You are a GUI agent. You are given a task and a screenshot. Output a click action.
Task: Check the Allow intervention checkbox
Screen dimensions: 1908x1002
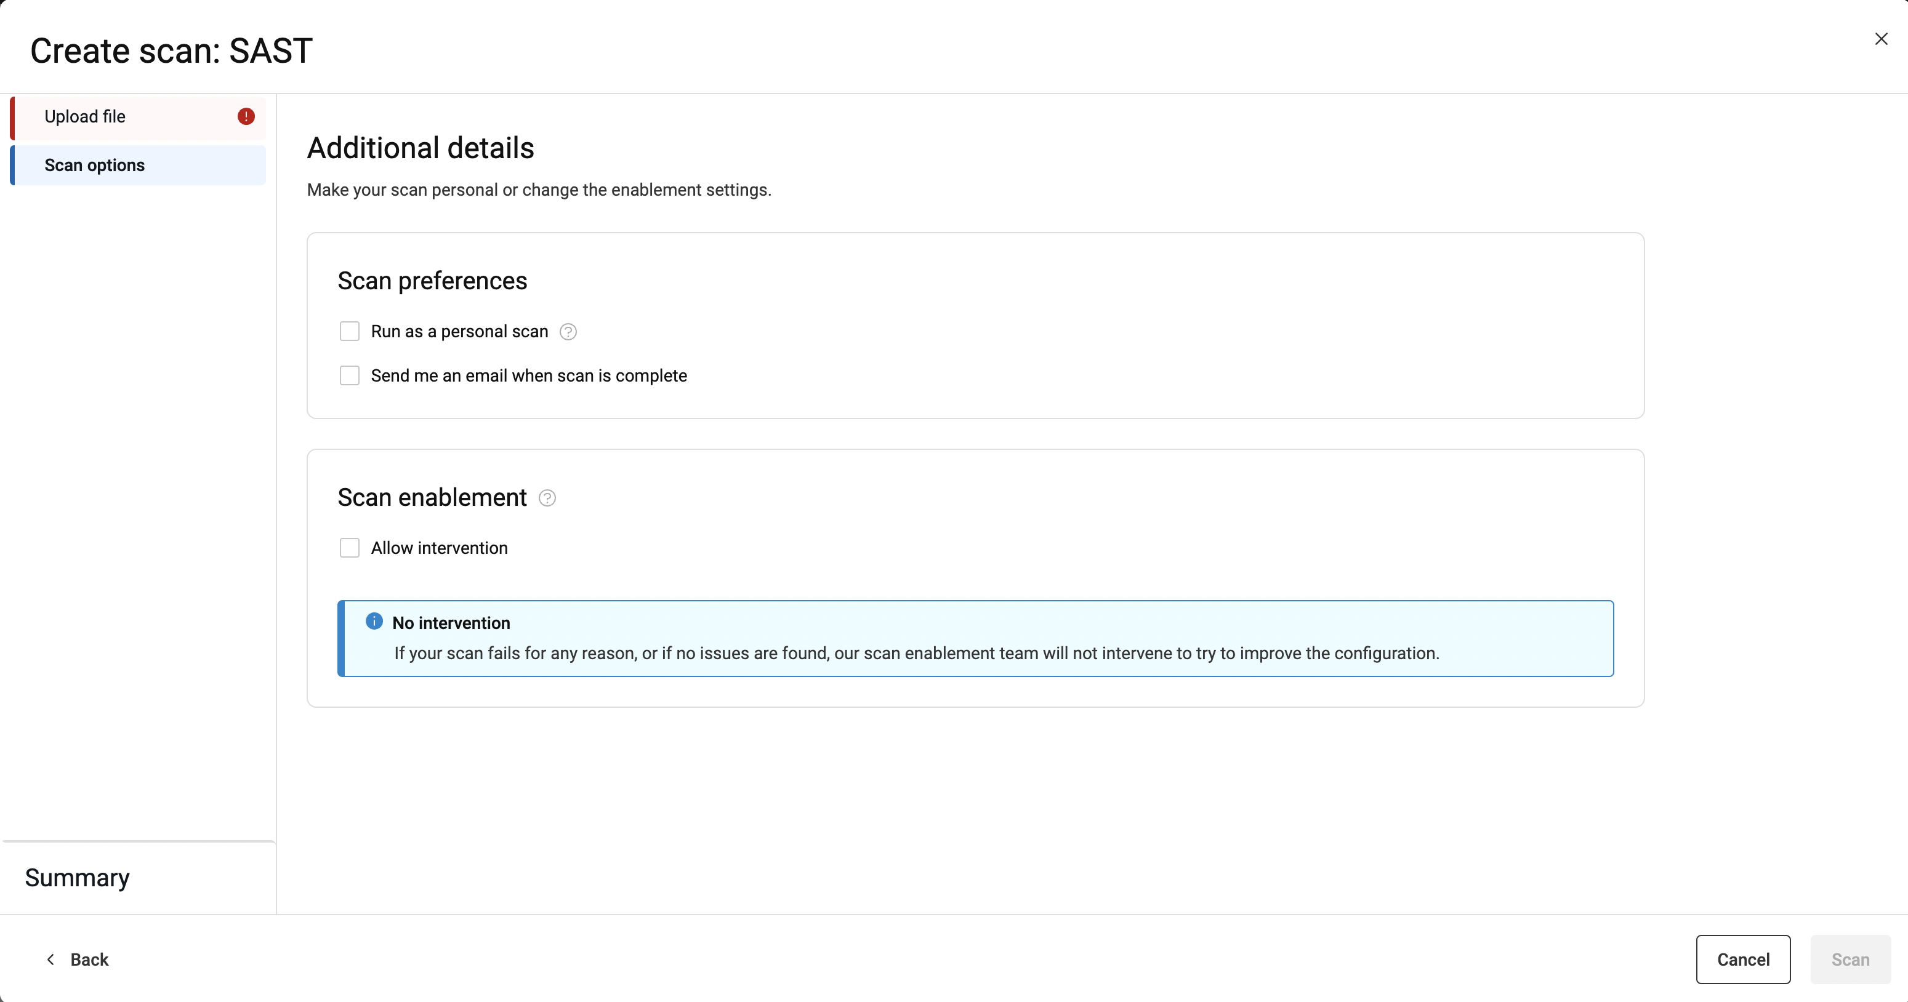[x=350, y=548]
